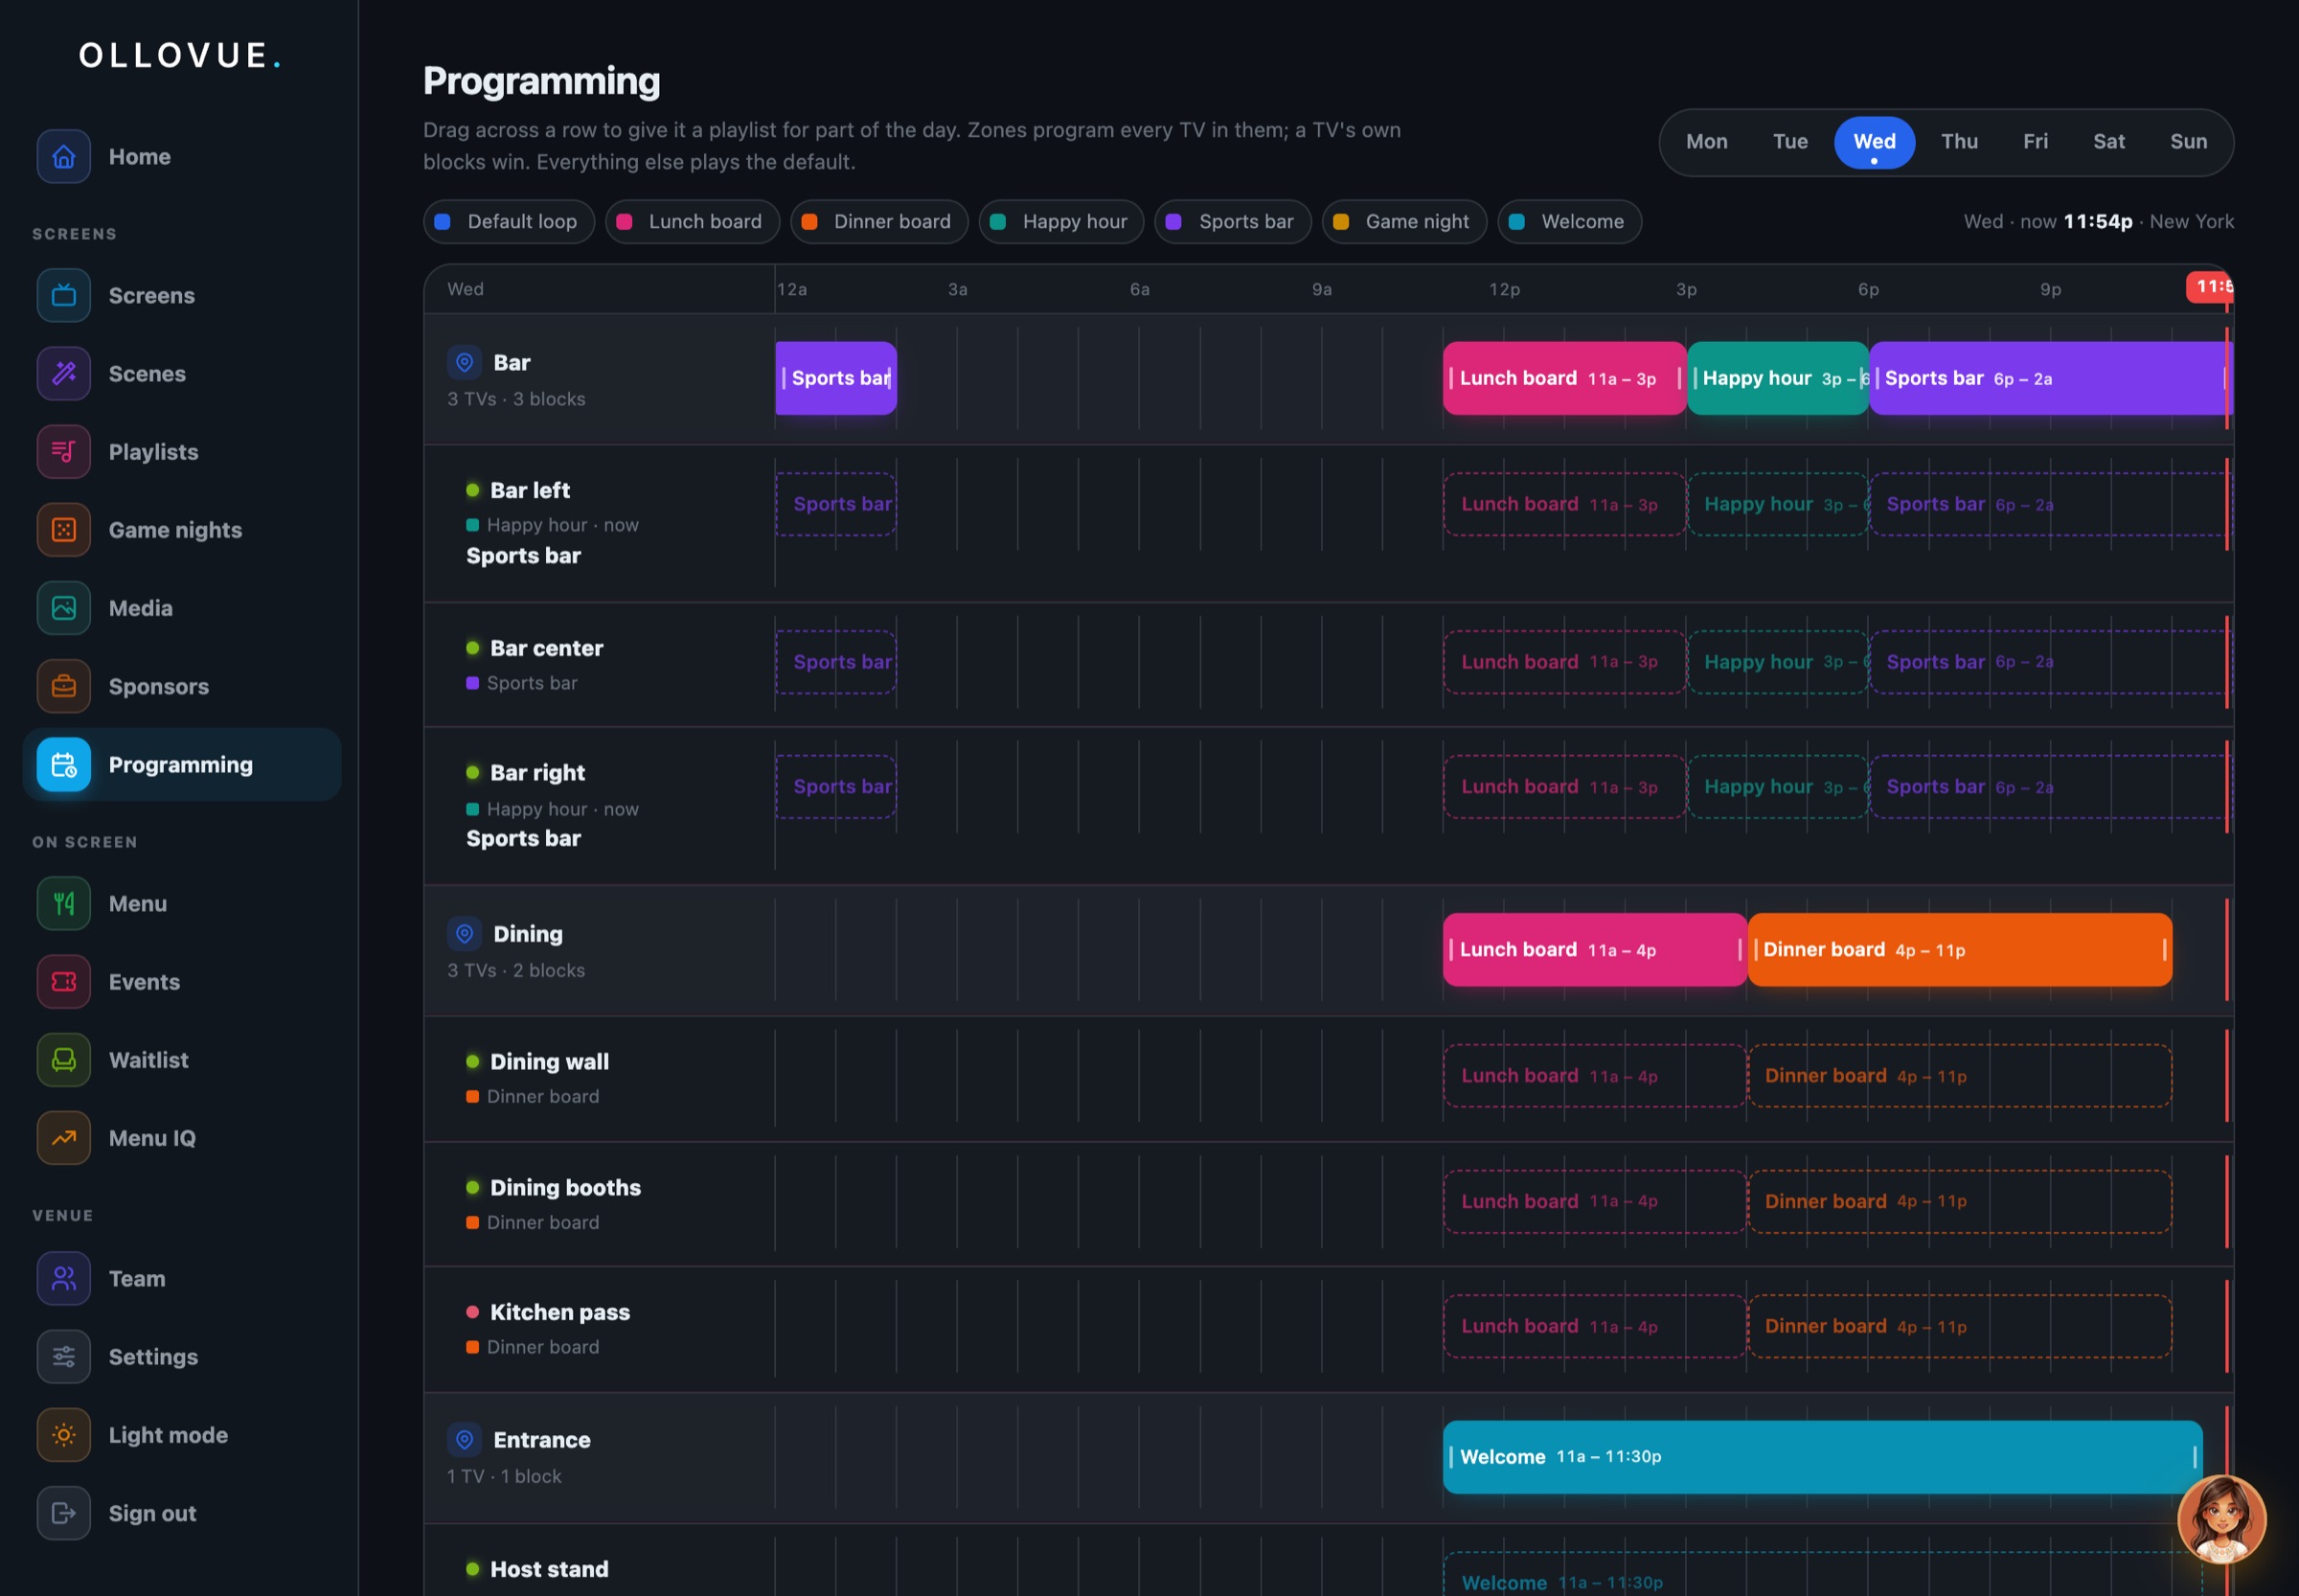
Task: Click the Playlists music list icon
Action: [x=63, y=452]
